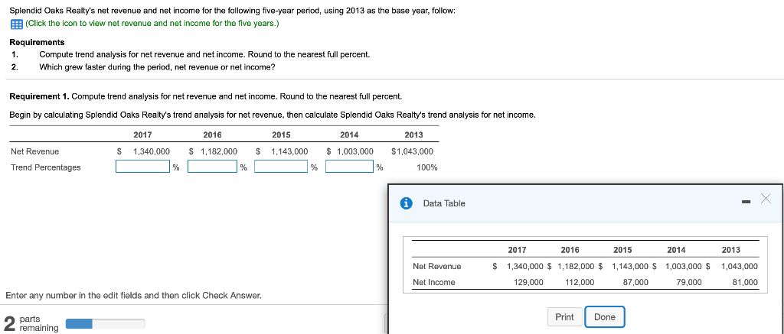Screen dimensions: 784x334
Task: Click the 1,143,000 value in Data Table
Action: pos(630,266)
